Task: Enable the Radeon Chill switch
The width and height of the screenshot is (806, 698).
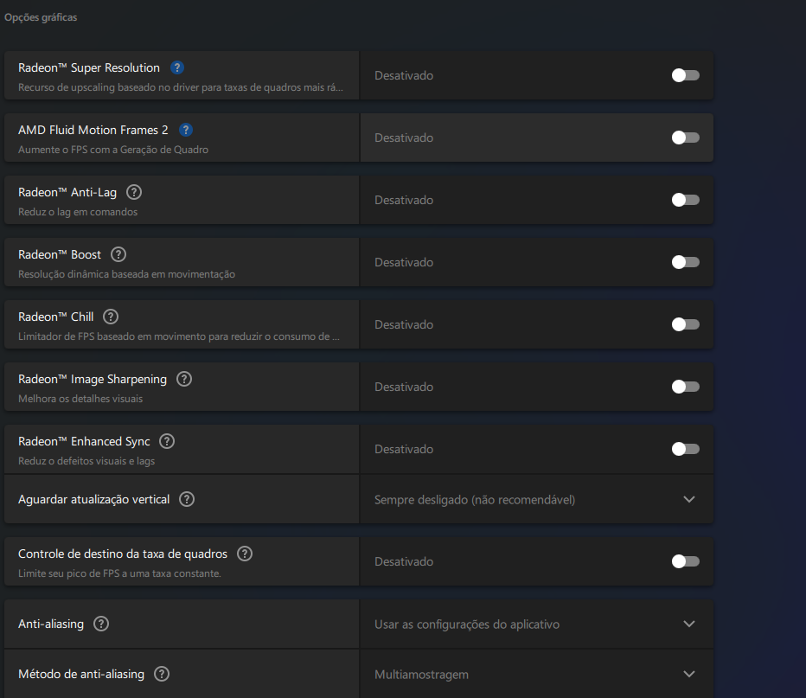Action: pyautogui.click(x=685, y=324)
